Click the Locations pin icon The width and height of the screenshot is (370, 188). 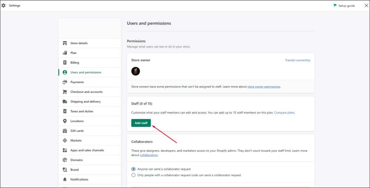[65, 121]
